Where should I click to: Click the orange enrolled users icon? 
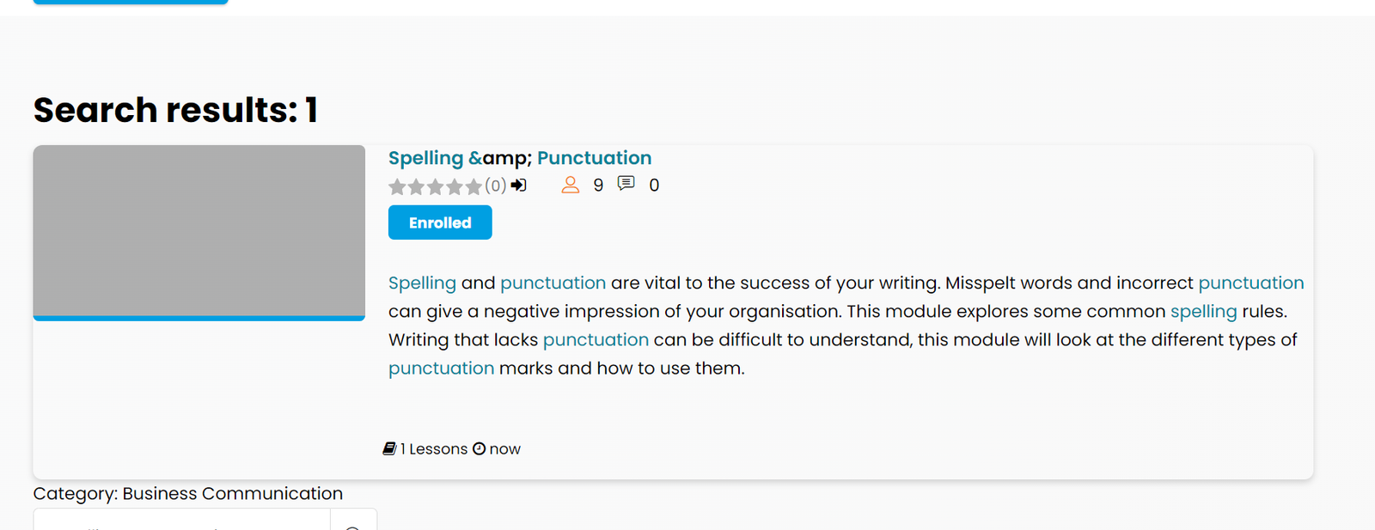point(571,185)
